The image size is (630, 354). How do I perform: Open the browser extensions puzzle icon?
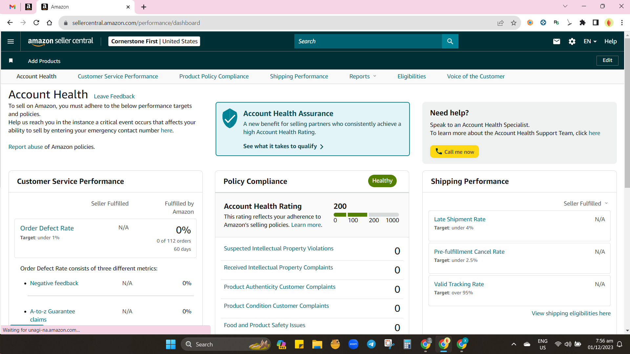pyautogui.click(x=582, y=23)
